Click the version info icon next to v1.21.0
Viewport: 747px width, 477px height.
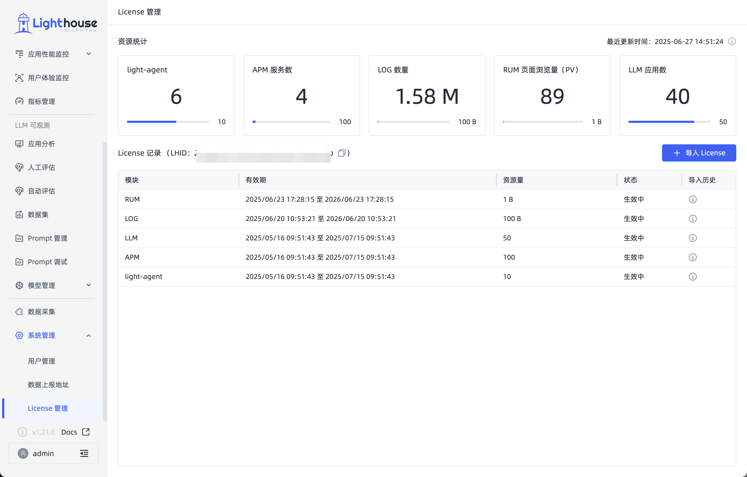click(x=22, y=432)
